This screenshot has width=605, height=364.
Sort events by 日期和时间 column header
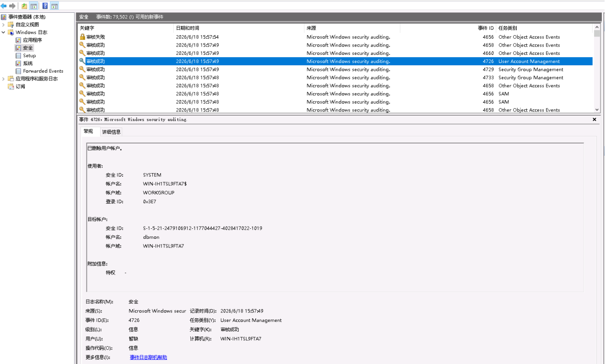(x=239, y=28)
